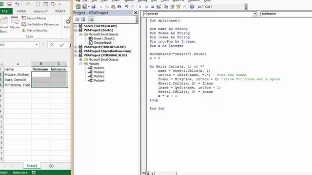
Task: Click the Paste clipboard icon in VBA toolbar
Action: point(113,6)
